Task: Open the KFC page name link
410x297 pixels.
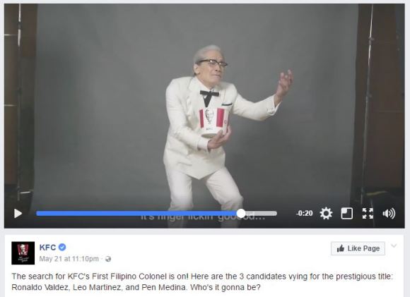Action: click(x=47, y=247)
